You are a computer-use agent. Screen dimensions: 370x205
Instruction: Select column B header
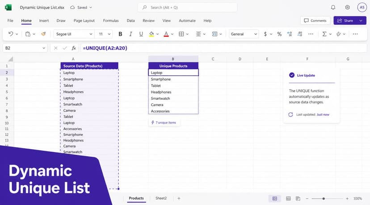click(173, 59)
